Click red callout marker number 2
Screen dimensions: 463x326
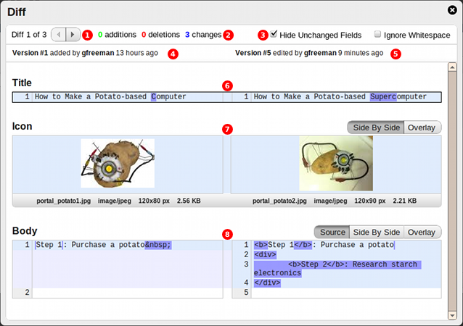229,35
